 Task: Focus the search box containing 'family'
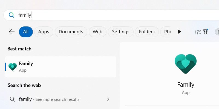pyautogui.click(x=109, y=15)
